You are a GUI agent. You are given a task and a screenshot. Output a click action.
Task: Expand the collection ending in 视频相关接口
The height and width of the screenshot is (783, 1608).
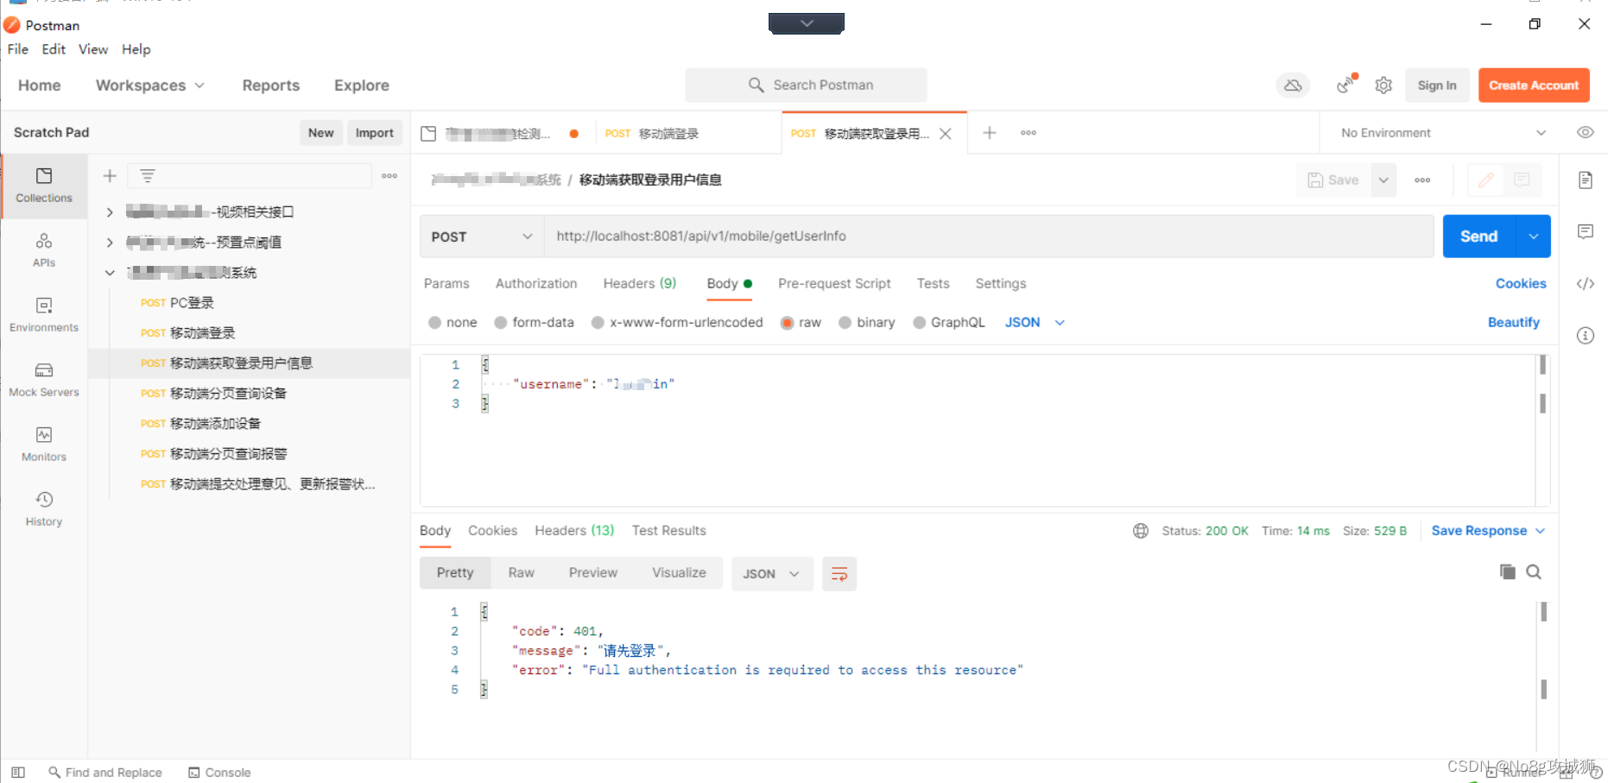click(x=110, y=212)
